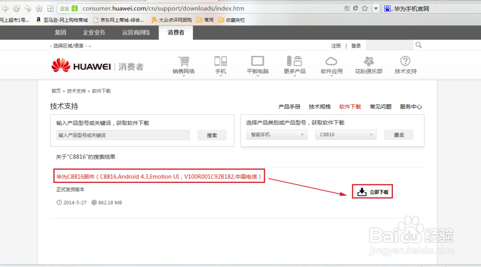The height and width of the screenshot is (267, 481).
Task: Open the 软件下载 section link
Action: tap(350, 107)
